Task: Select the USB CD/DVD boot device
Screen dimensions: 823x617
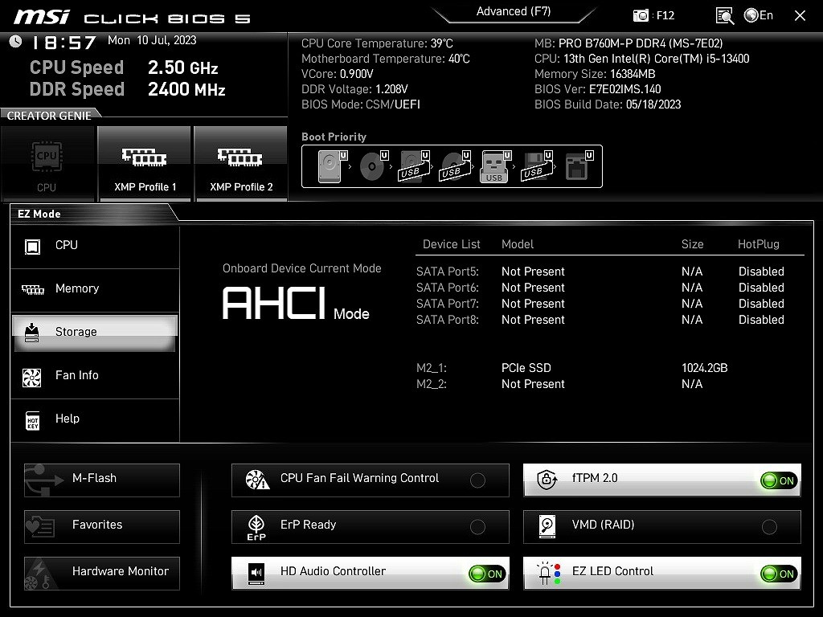Action: [455, 166]
